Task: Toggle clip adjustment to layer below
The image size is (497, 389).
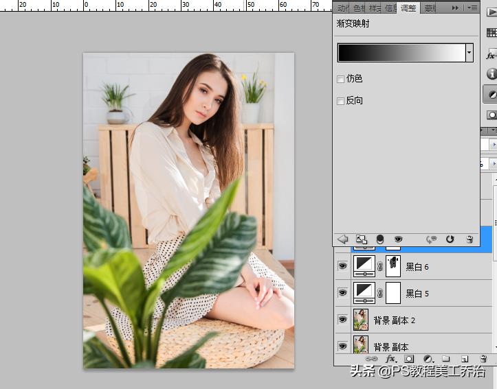Action: [379, 239]
